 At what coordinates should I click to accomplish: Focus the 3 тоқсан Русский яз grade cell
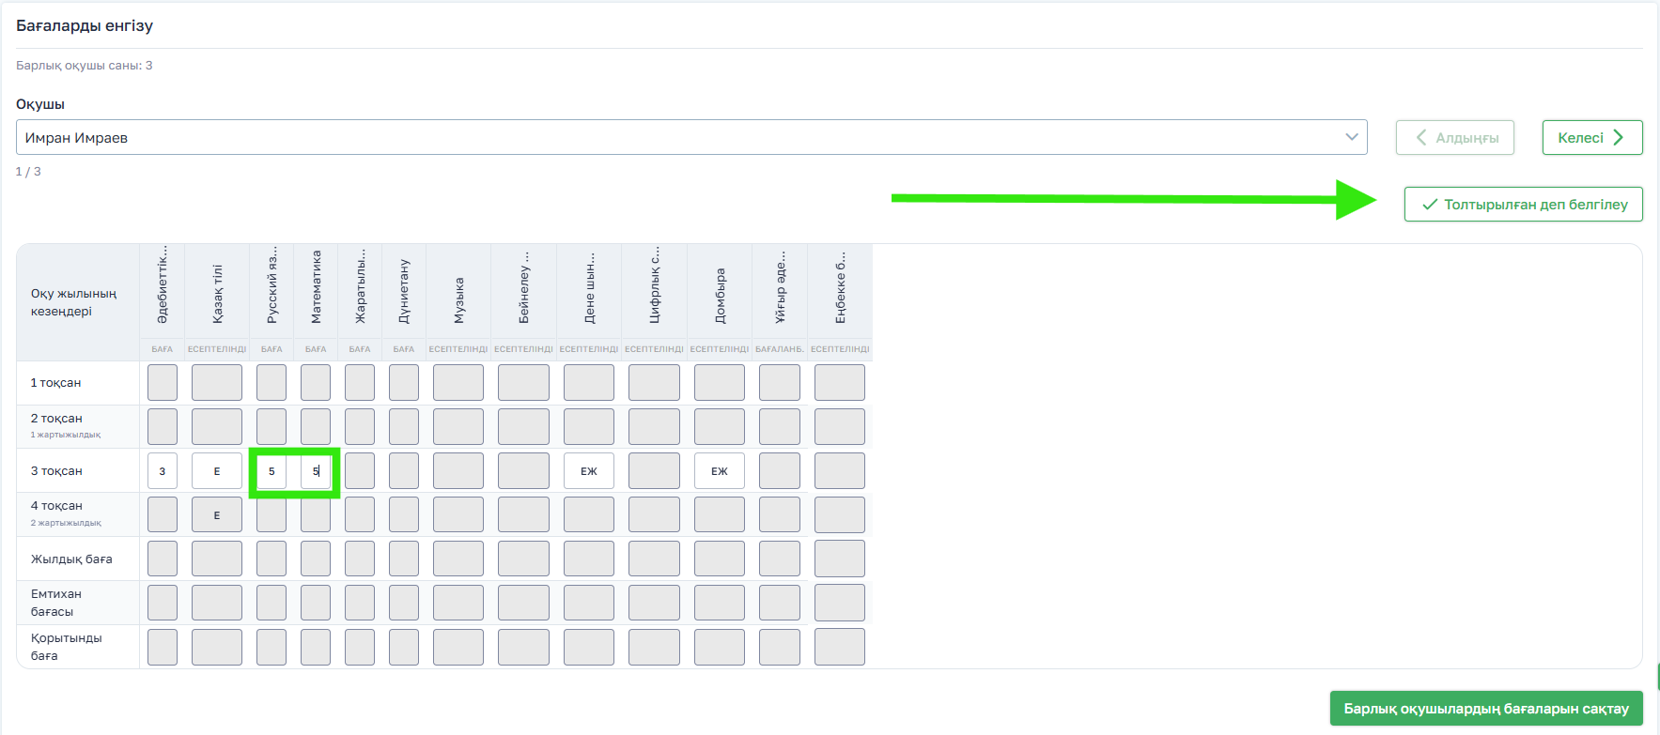coord(271,471)
